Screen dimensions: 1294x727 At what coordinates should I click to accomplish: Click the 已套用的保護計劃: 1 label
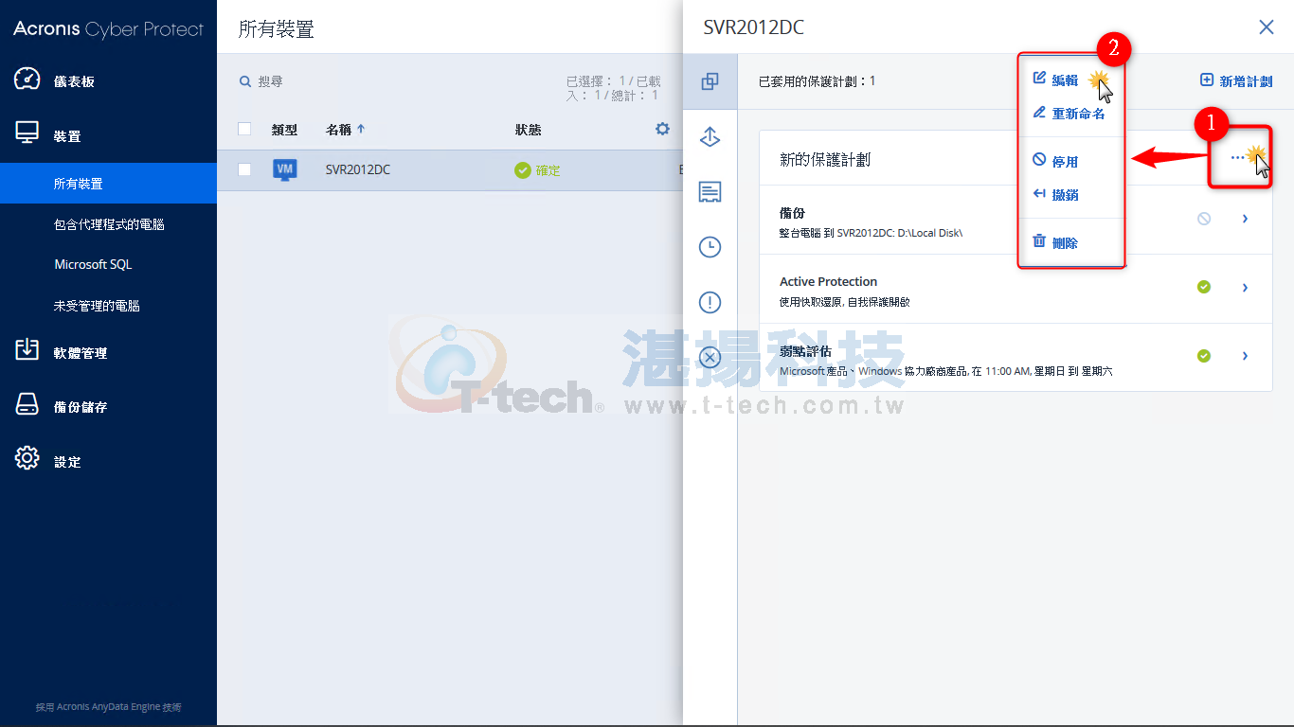[x=818, y=81]
